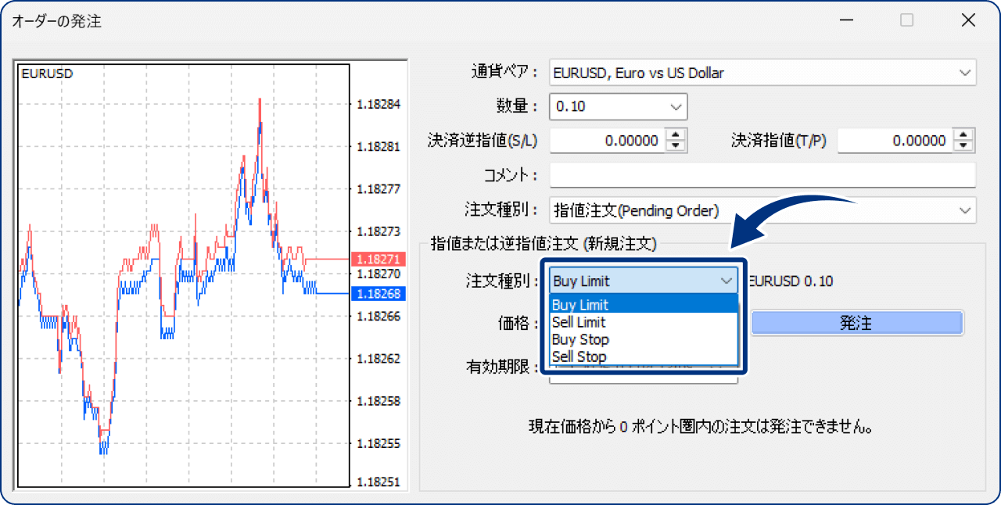Increase the 決済逆指値(S/L) value with up arrow
The image size is (1001, 505).
(x=675, y=135)
